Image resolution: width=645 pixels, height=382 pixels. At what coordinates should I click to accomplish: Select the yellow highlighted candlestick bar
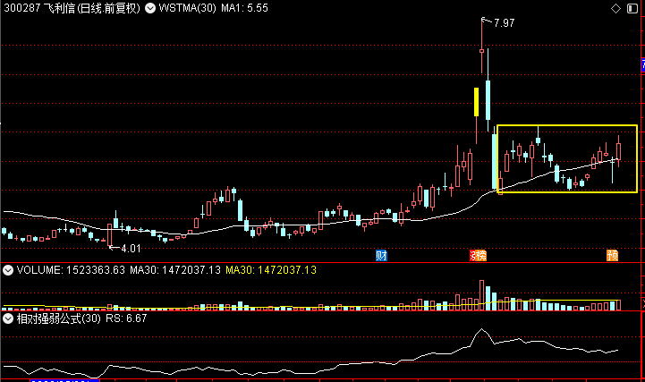[476, 102]
